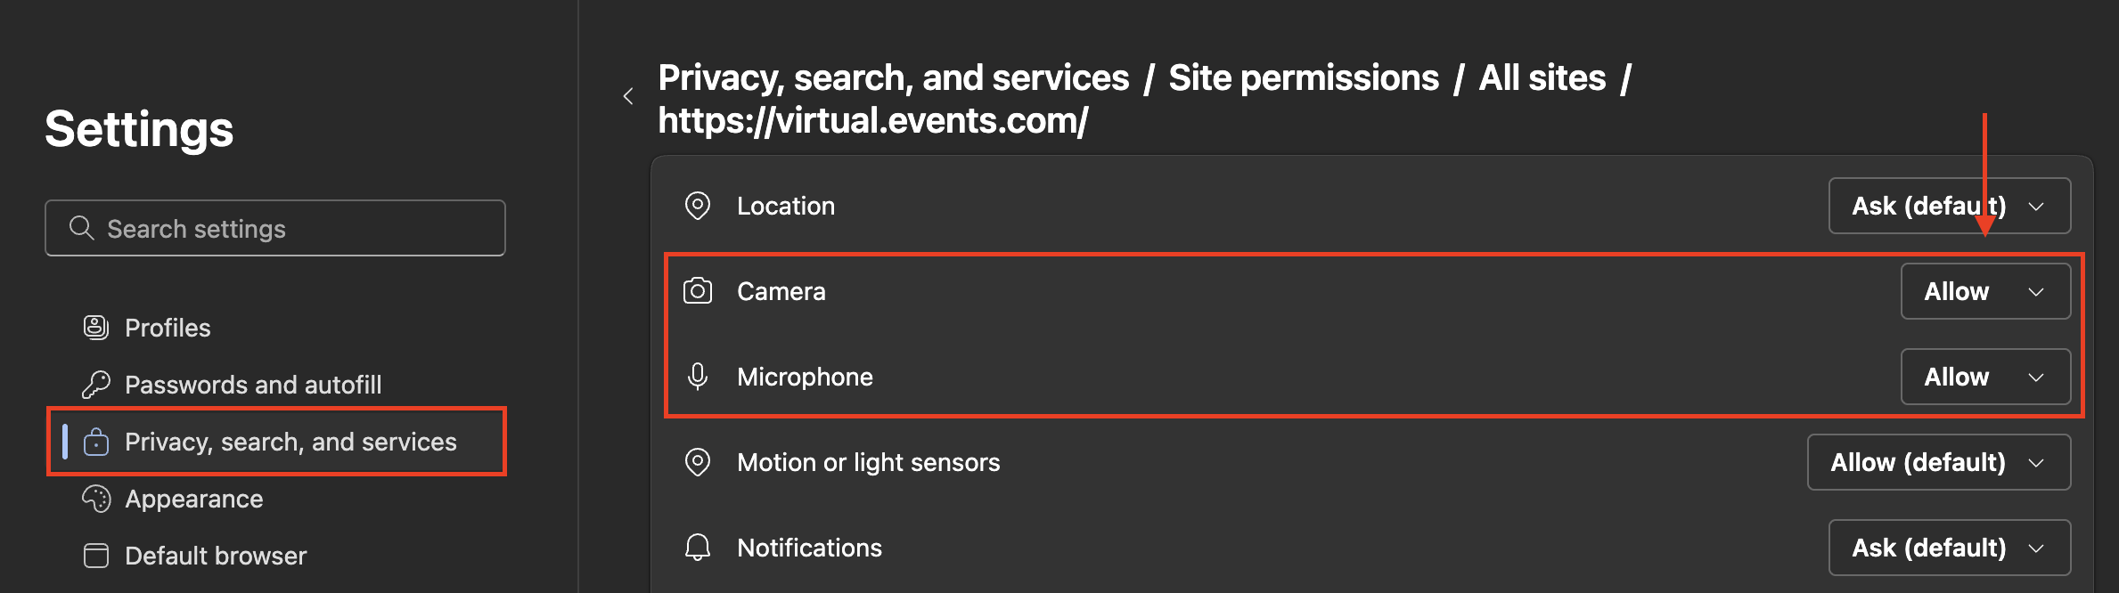Expand Motion or light sensors dropdown
Viewport: 2119px width, 593px height.
1938,462
